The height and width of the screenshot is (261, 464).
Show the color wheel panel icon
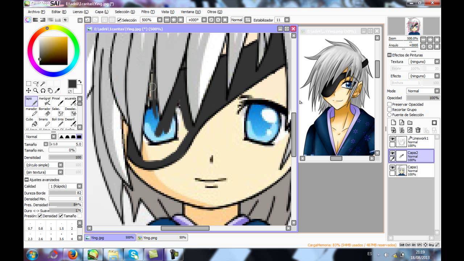pyautogui.click(x=28, y=20)
